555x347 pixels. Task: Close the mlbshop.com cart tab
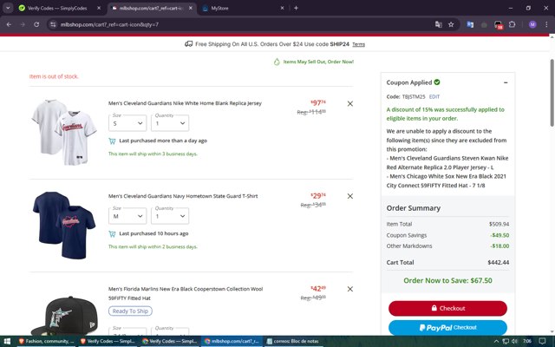[x=191, y=8]
